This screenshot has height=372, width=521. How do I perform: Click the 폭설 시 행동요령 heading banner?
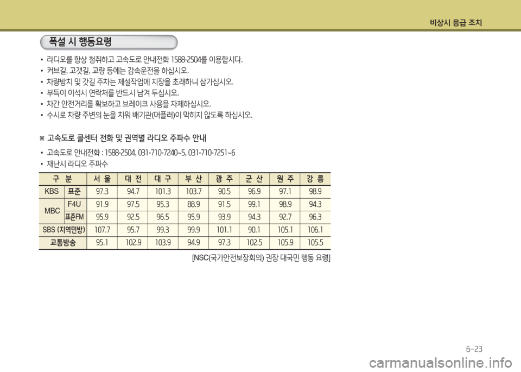[x=109, y=42]
